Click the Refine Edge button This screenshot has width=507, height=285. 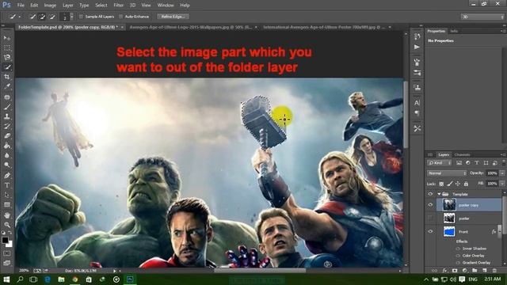click(x=173, y=17)
